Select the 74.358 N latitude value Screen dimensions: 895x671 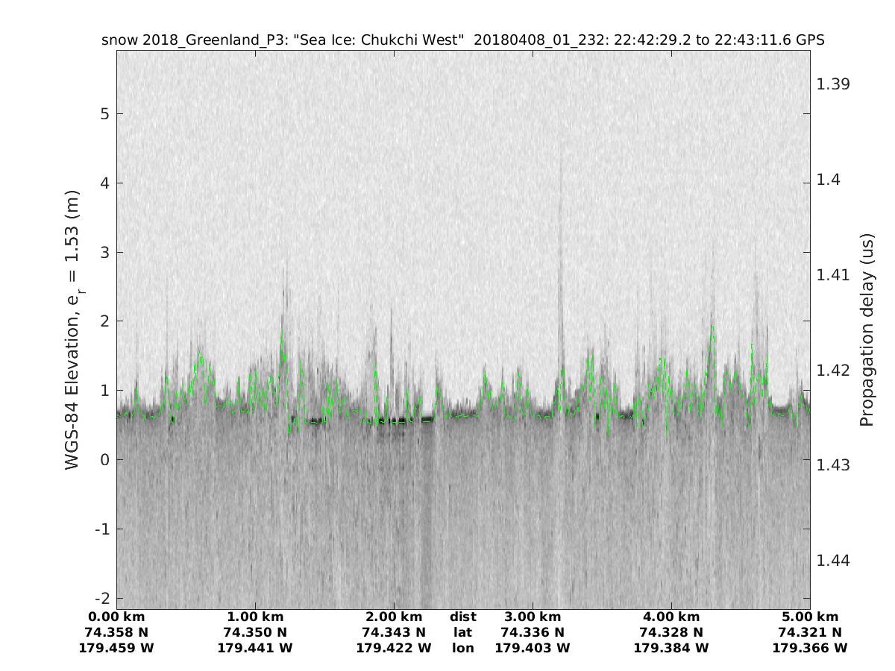(x=116, y=632)
